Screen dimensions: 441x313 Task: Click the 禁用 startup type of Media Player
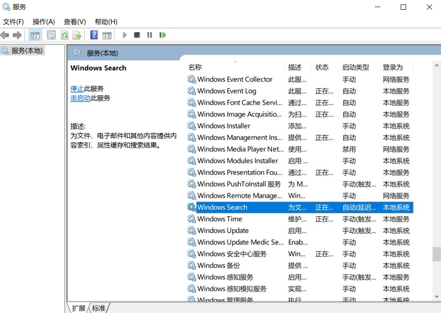point(349,149)
